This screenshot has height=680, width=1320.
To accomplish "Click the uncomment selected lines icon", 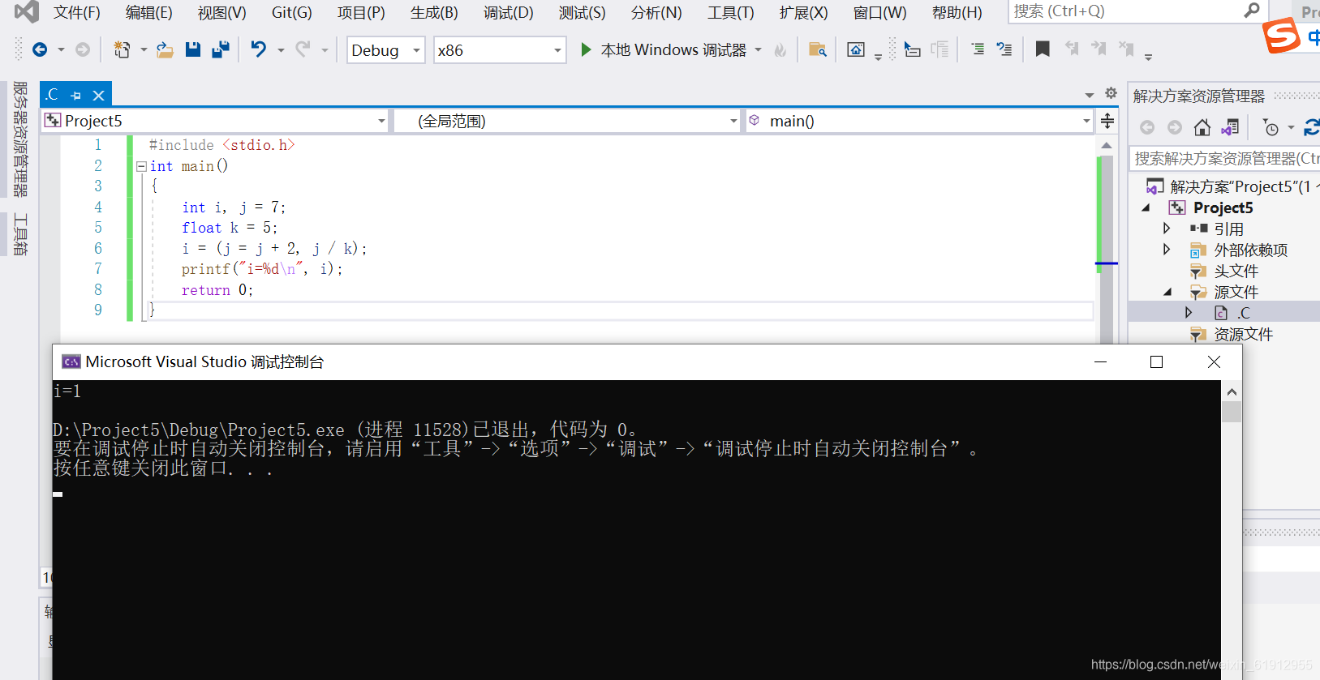I will coord(1004,49).
